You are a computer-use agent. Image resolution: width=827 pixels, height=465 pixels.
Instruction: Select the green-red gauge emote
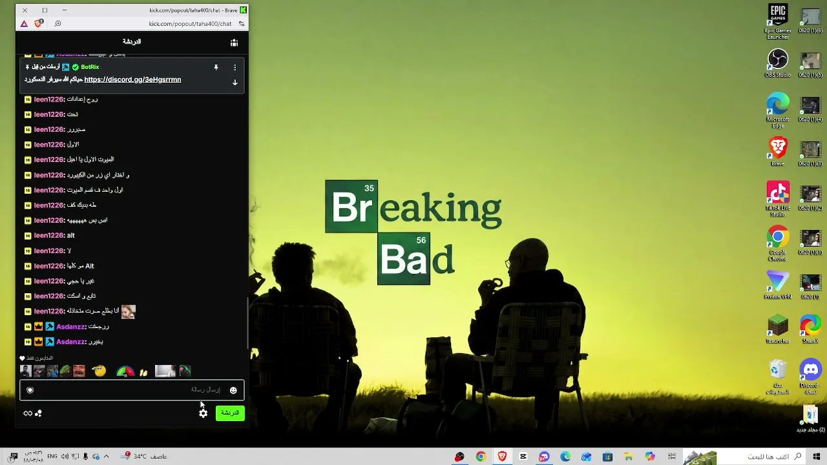pyautogui.click(x=125, y=371)
